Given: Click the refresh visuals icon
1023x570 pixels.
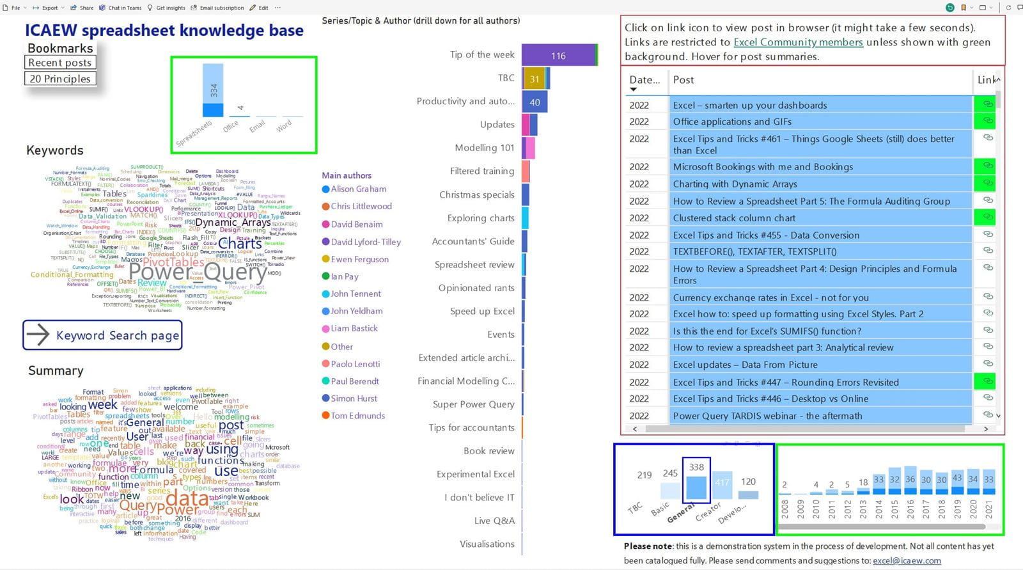Looking at the screenshot, I should pyautogui.click(x=1008, y=8).
